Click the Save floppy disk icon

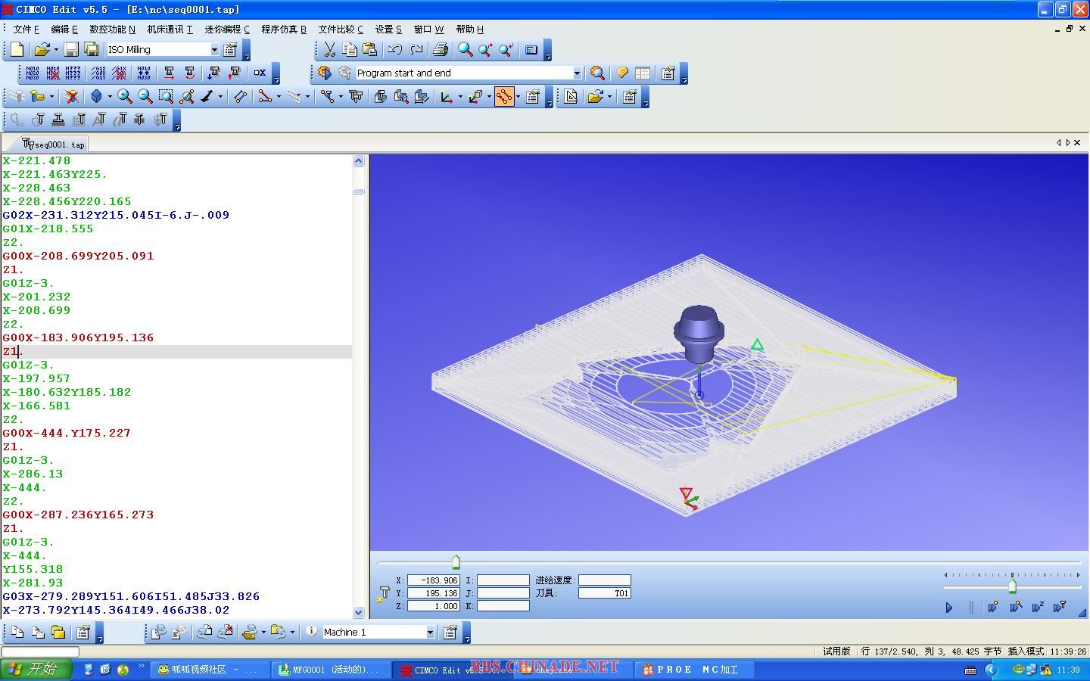point(71,50)
